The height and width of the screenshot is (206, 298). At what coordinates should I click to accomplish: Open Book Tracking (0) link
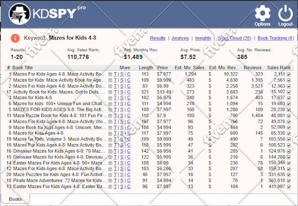(x=276, y=38)
